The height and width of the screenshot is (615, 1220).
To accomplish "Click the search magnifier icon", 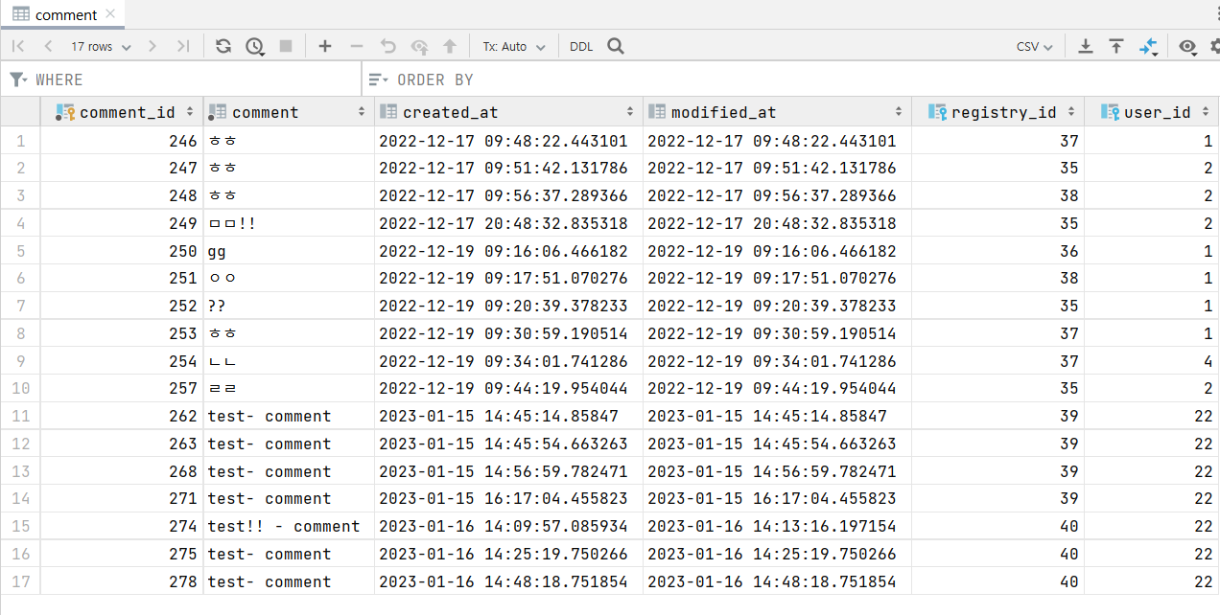I will tap(616, 46).
